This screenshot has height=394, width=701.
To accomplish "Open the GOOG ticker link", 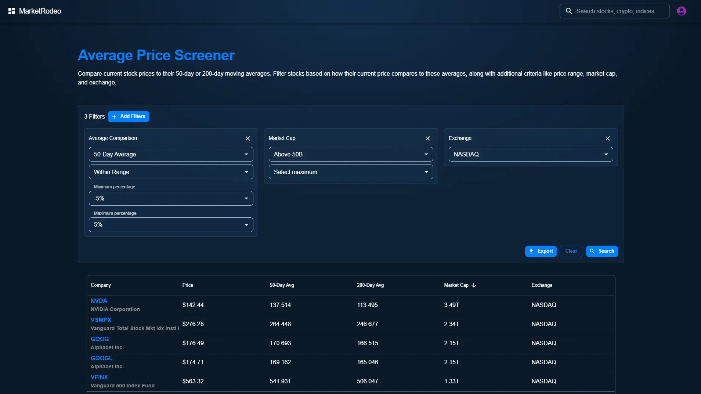I will coord(100,339).
